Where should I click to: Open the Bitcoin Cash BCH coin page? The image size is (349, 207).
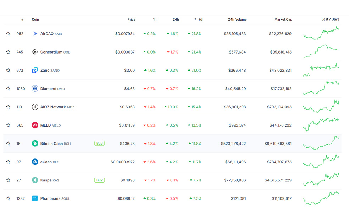pyautogui.click(x=55, y=144)
